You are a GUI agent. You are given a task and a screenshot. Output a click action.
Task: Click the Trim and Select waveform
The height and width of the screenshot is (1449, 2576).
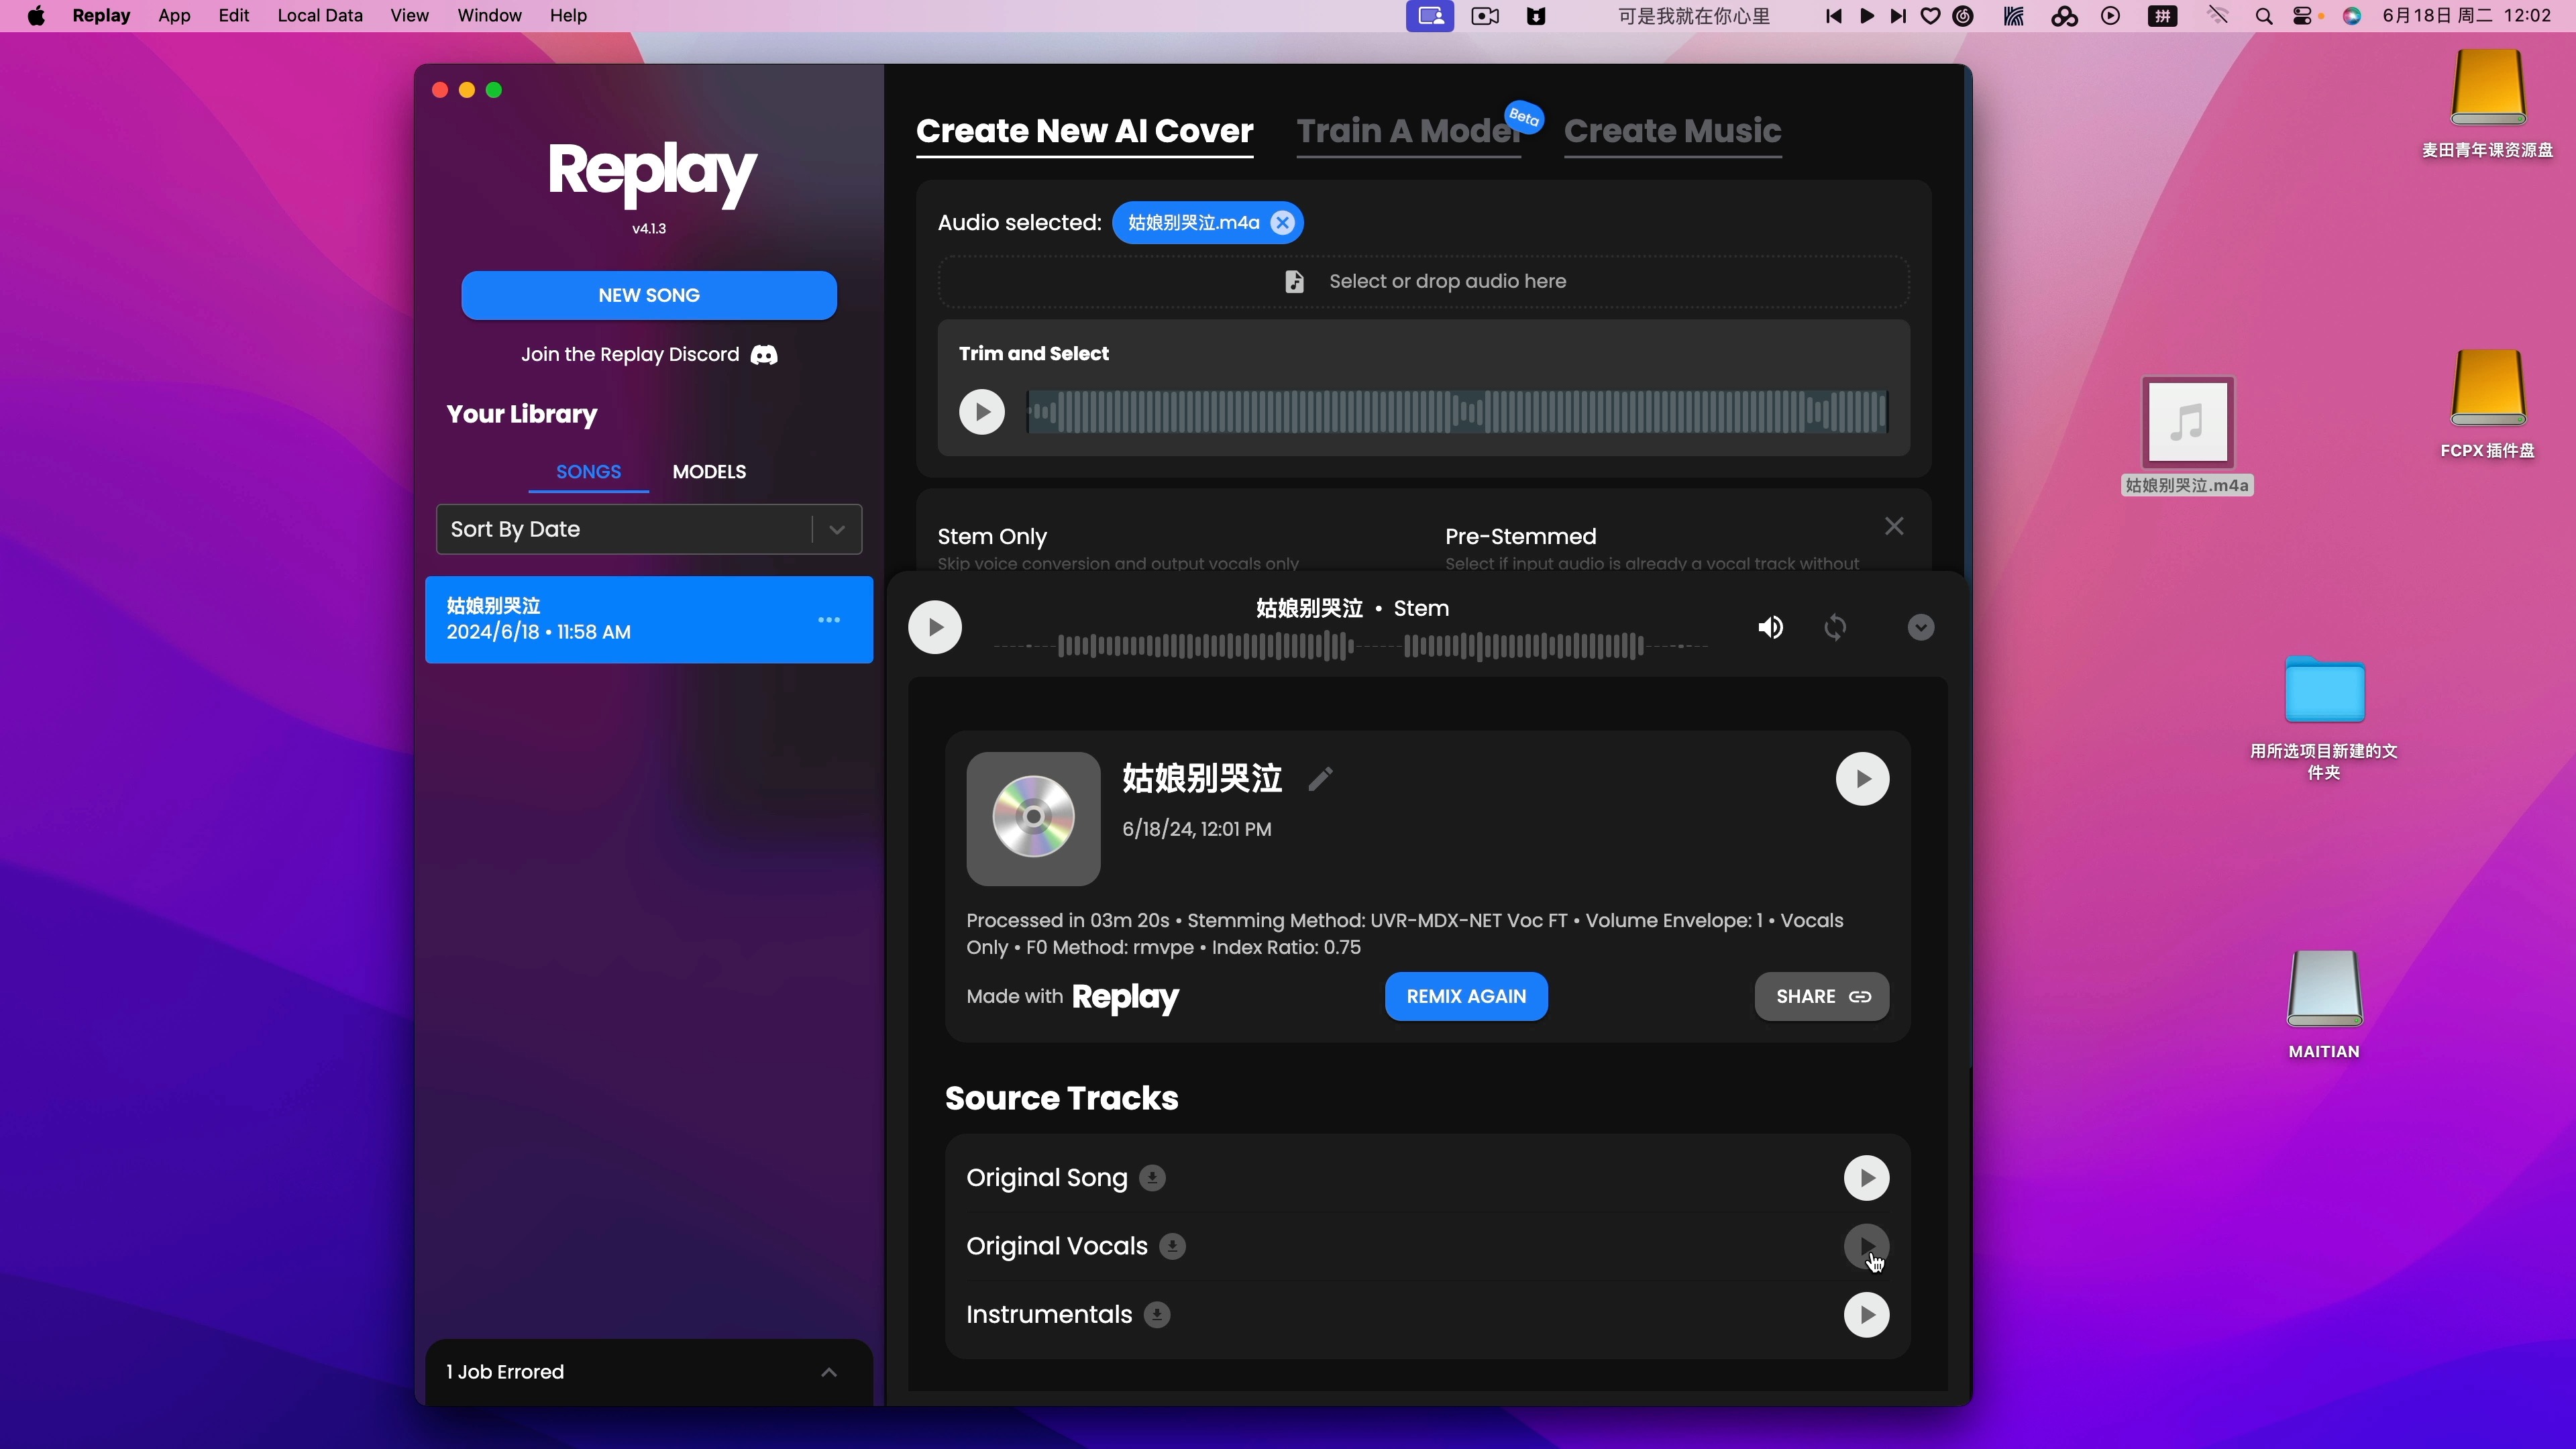1457,412
